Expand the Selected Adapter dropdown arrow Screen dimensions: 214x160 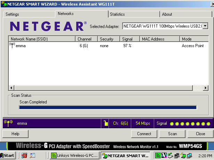205,26
